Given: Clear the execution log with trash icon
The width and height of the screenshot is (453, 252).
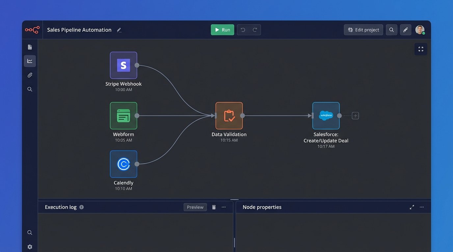Looking at the screenshot, I should click(214, 207).
